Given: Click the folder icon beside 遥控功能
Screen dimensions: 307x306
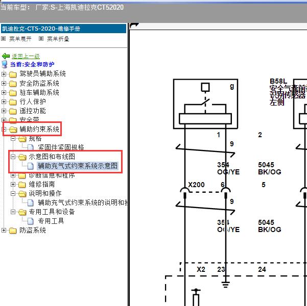Looking at the screenshot, I should (x=13, y=111).
